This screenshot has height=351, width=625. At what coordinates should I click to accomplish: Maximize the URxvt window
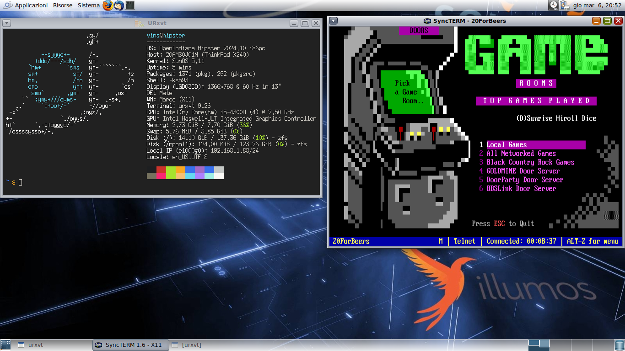click(x=305, y=23)
